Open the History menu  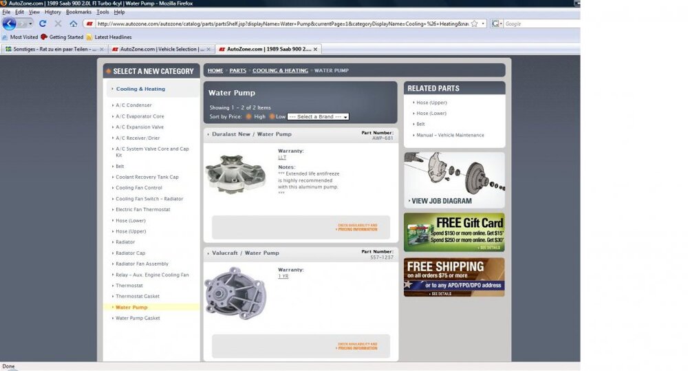[x=53, y=12]
